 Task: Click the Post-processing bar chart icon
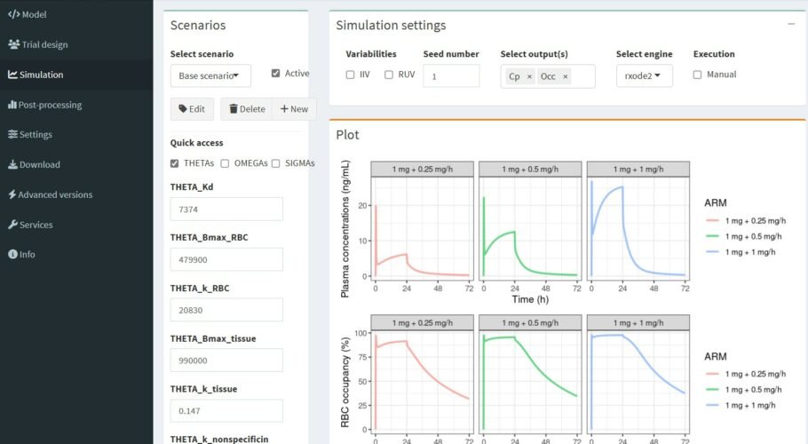(x=12, y=105)
